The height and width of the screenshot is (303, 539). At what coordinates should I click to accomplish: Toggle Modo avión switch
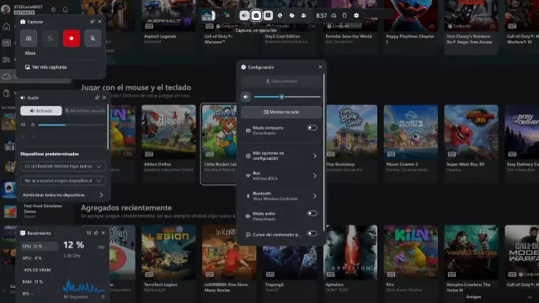(312, 214)
